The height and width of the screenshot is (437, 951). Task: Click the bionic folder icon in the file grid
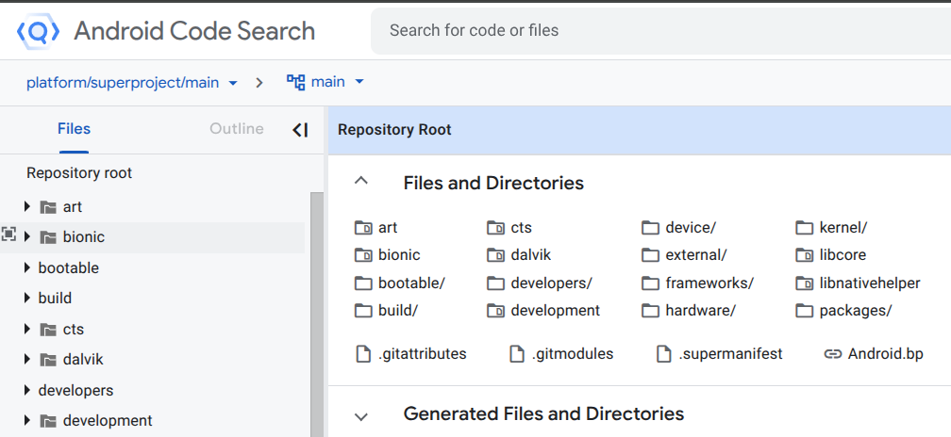(x=363, y=255)
